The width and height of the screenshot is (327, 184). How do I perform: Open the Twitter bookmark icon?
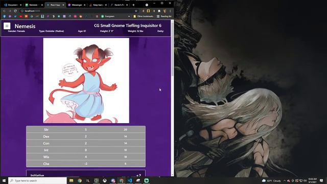click(15, 16)
